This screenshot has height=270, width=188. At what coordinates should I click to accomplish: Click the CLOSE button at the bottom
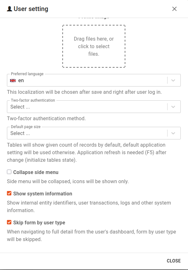[174, 261]
